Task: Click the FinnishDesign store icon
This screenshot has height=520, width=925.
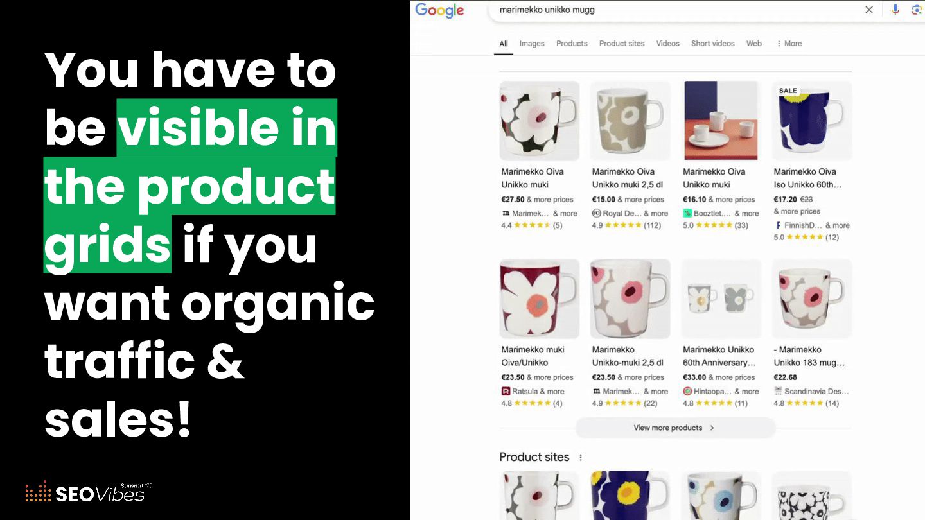Action: tap(779, 225)
